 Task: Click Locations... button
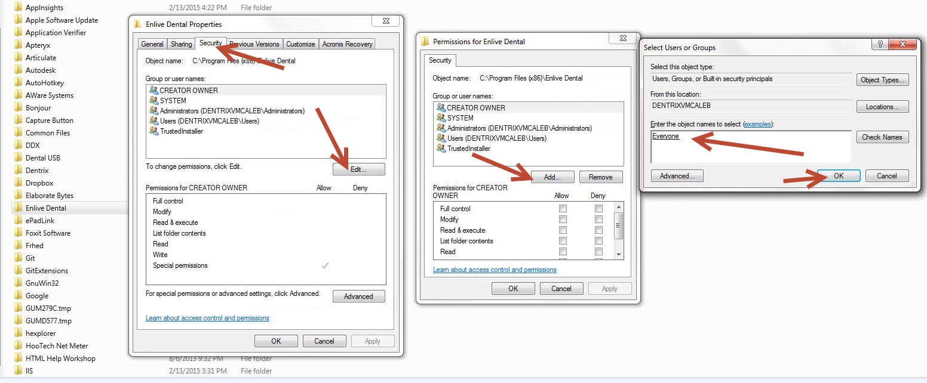pyautogui.click(x=882, y=107)
